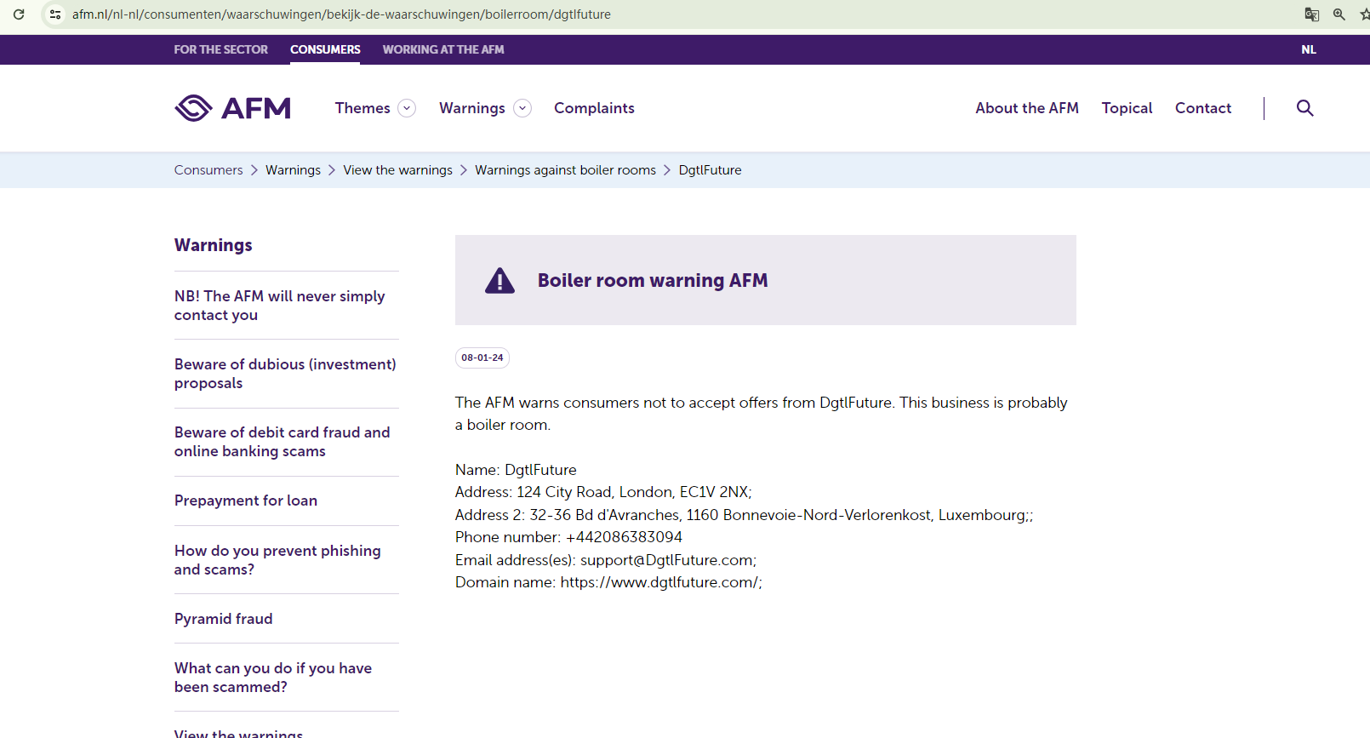Viewport: 1370px width, 738px height.
Task: Click the boiler room warning triangle icon
Action: pos(499,281)
